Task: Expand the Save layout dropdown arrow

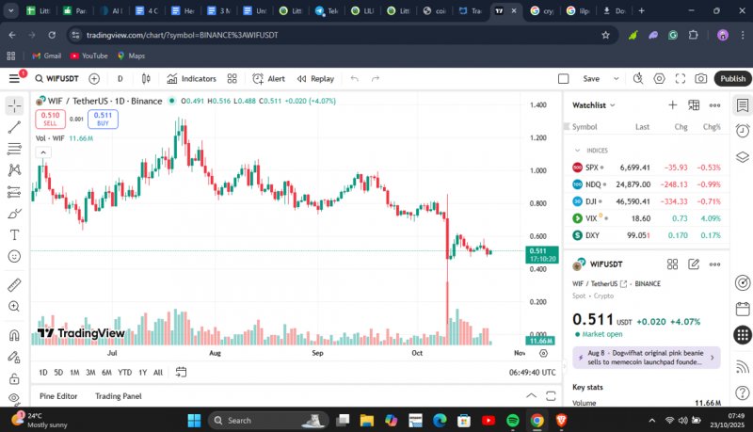Action: (x=617, y=79)
